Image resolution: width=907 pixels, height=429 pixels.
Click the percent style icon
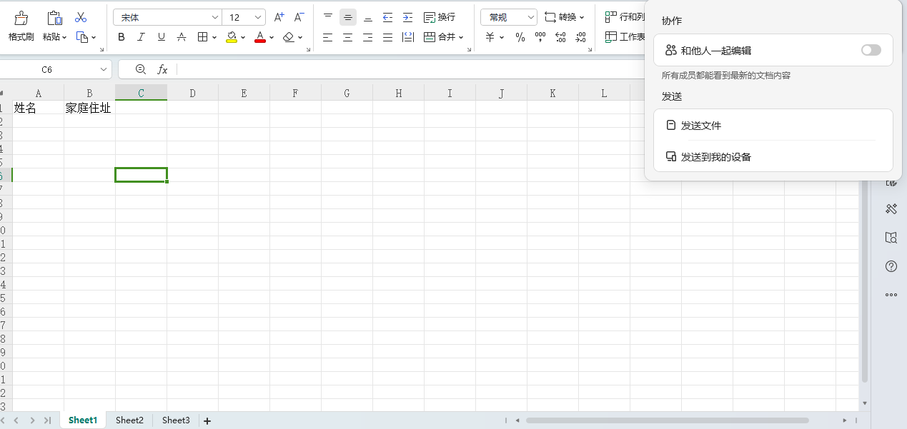(520, 37)
